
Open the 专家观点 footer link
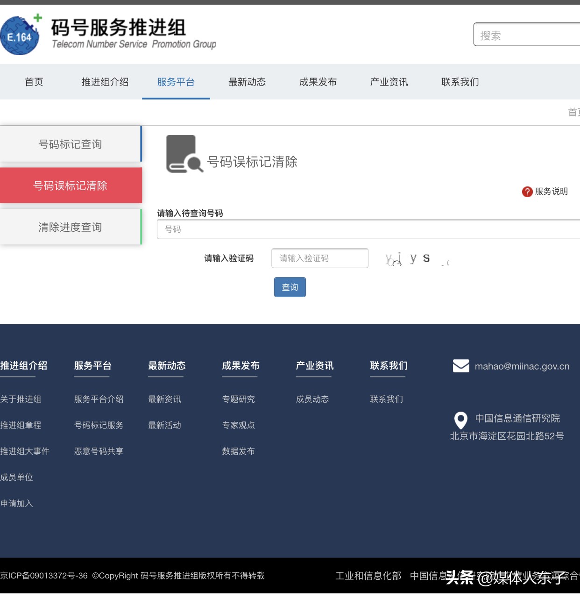[238, 425]
